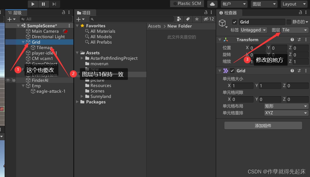Screen dimensions: 310x177
Task: Select Directional Light in Hierarchy
Action: 48,37
